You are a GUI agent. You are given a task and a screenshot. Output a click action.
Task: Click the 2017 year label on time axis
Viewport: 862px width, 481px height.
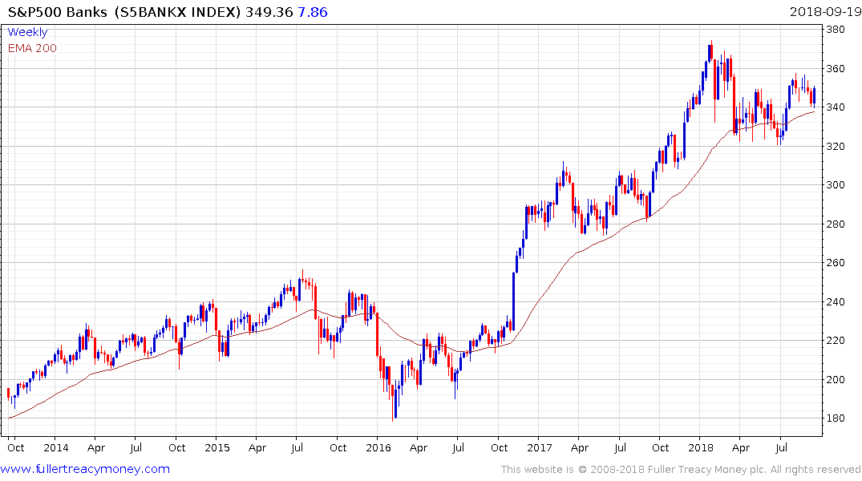coord(540,448)
